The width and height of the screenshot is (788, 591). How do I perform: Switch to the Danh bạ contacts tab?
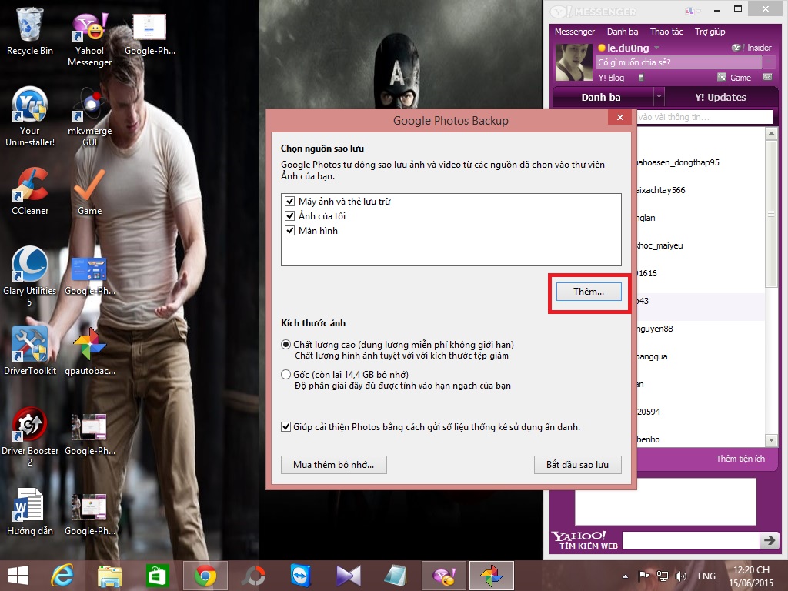pyautogui.click(x=603, y=97)
